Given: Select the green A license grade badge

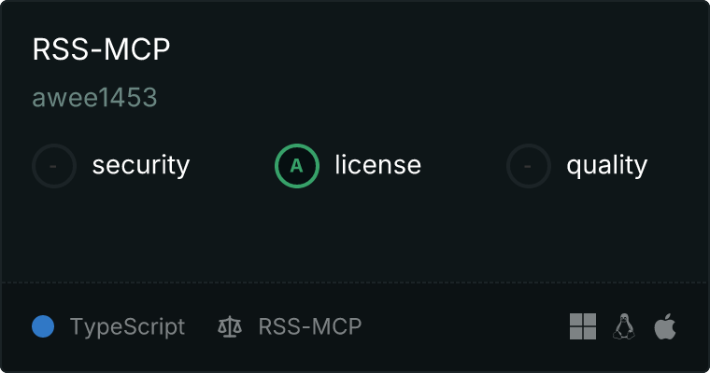Looking at the screenshot, I should (x=297, y=166).
